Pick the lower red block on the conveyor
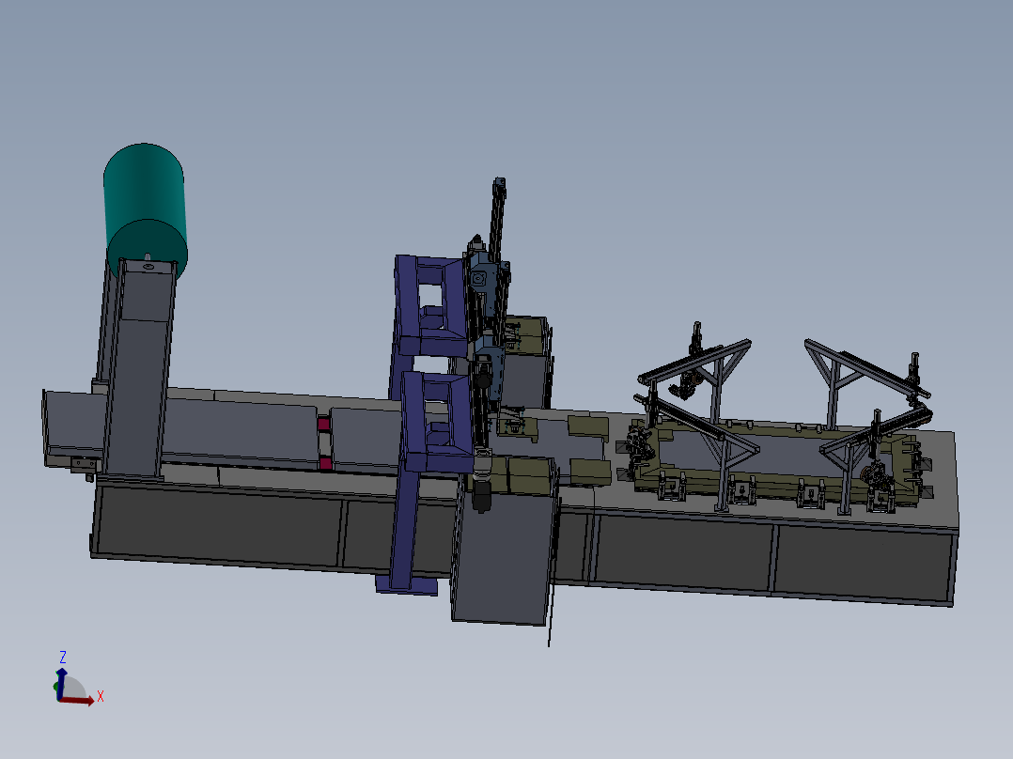1013x759 pixels. click(x=325, y=462)
